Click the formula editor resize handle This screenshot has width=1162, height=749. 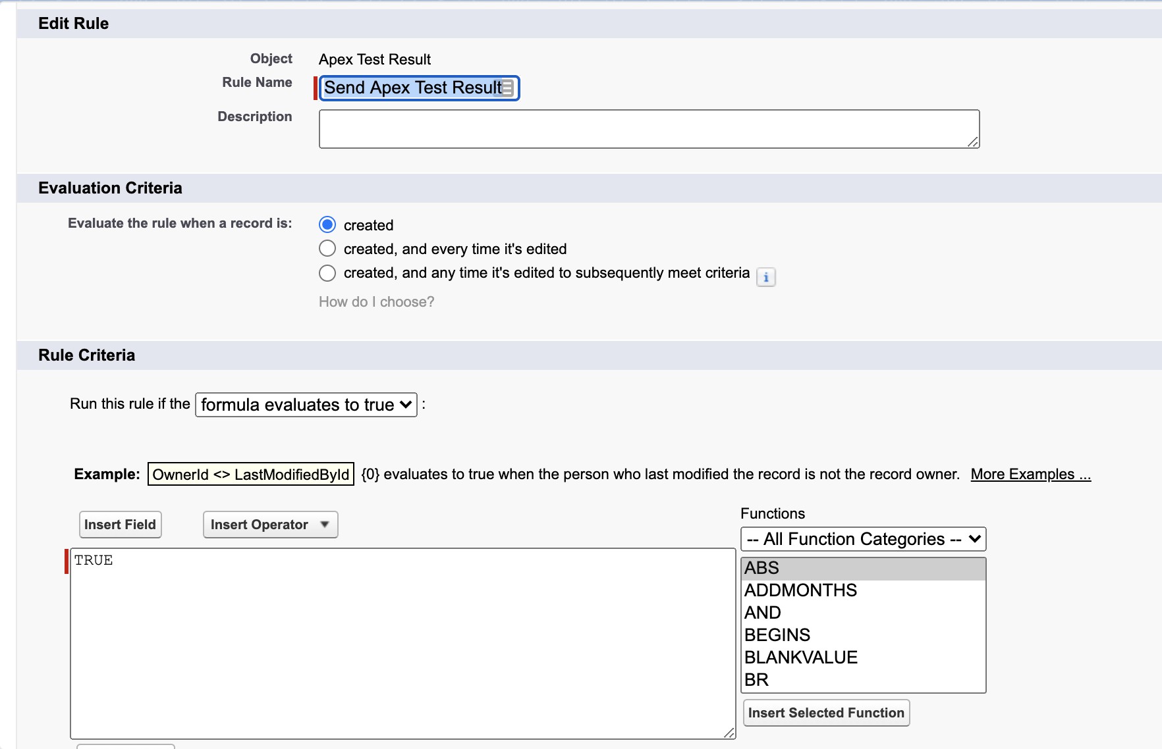click(729, 732)
